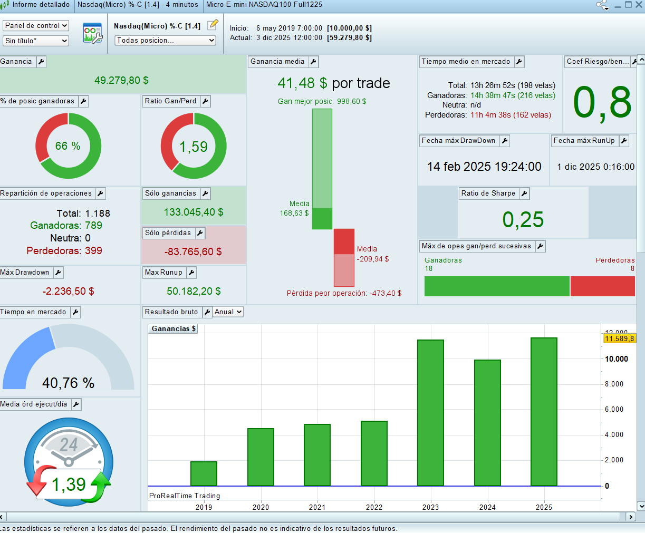Click wrench next to Tiempo en mercado

click(75, 312)
